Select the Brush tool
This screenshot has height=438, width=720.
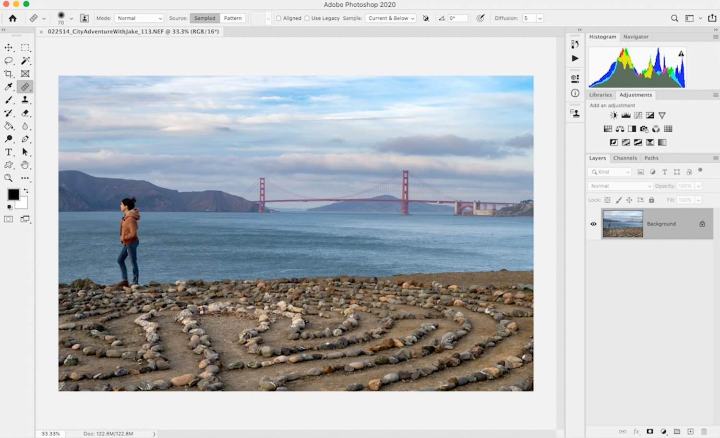pyautogui.click(x=9, y=100)
